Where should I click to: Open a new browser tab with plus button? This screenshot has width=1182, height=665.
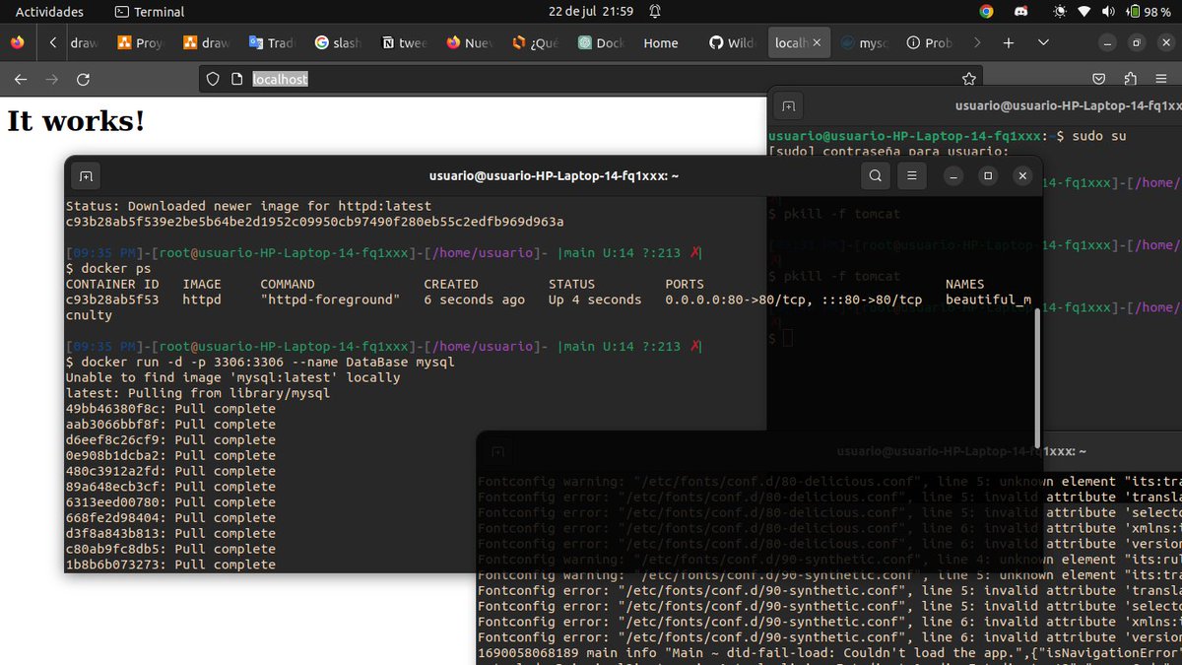click(1009, 43)
